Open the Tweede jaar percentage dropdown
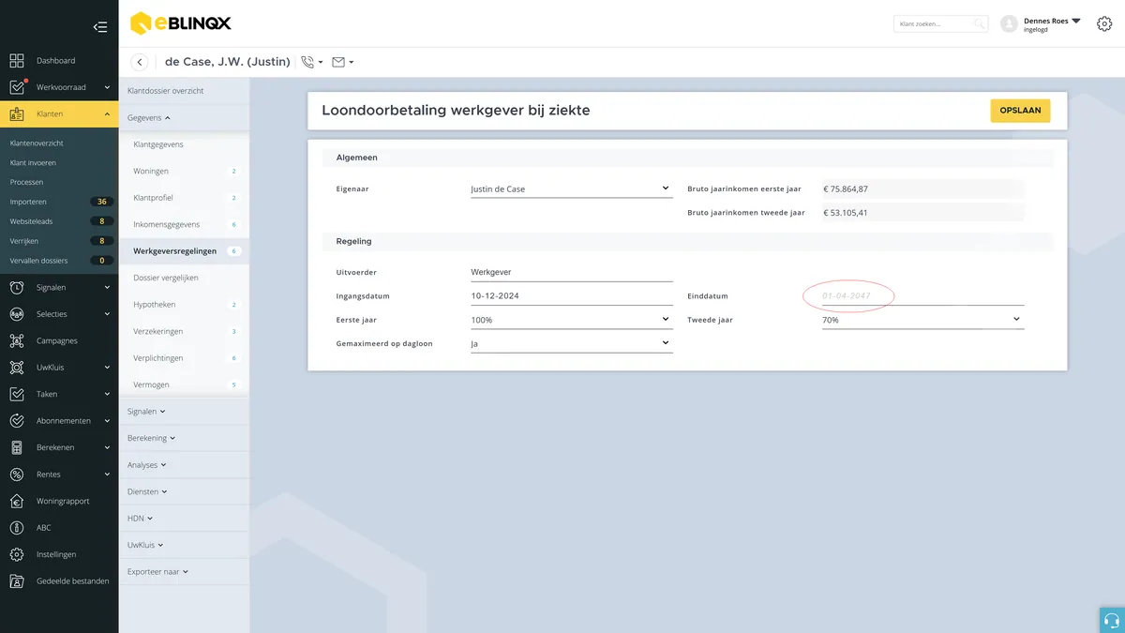Viewport: 1125px width, 633px height. coord(922,320)
